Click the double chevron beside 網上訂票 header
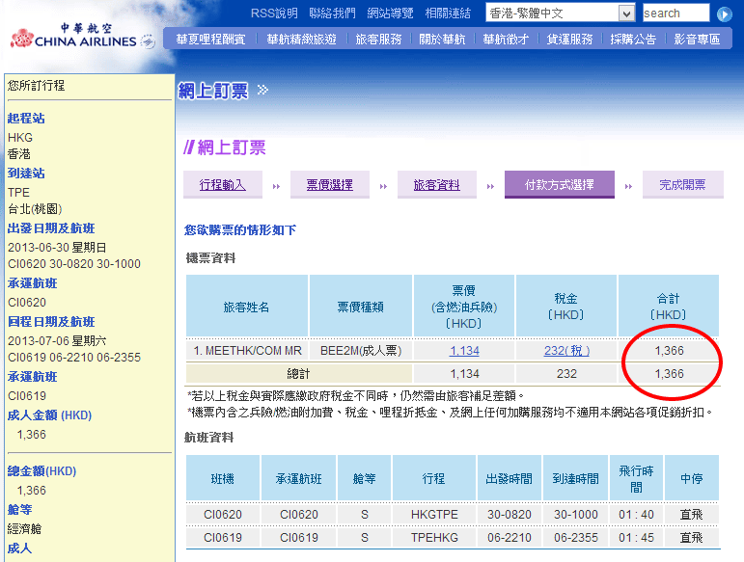744x562 pixels. (262, 91)
